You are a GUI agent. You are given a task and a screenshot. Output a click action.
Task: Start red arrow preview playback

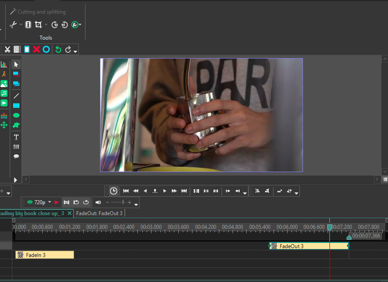click(56, 202)
